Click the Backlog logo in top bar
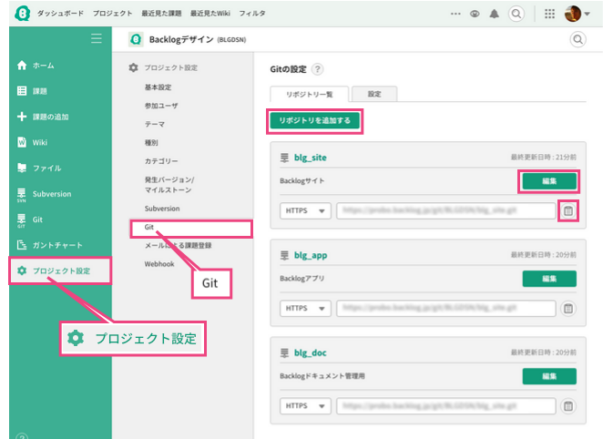The height and width of the screenshot is (439, 603). click(x=22, y=13)
